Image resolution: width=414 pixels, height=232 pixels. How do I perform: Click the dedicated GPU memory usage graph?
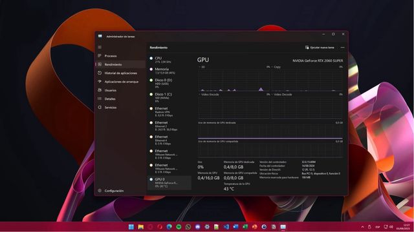(x=270, y=131)
